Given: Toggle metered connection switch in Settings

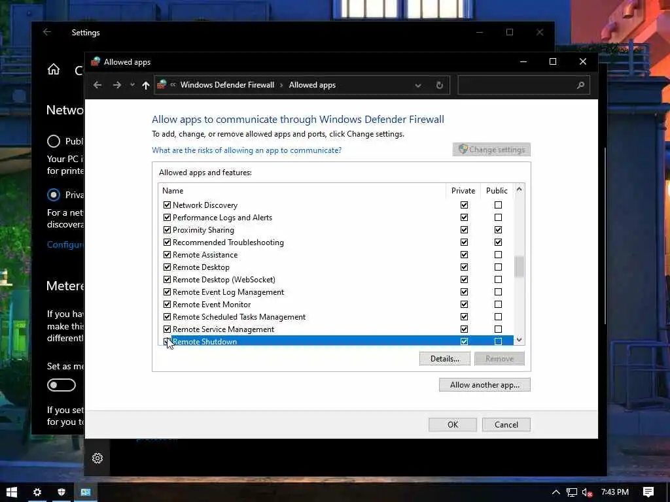Looking at the screenshot, I should (62, 385).
